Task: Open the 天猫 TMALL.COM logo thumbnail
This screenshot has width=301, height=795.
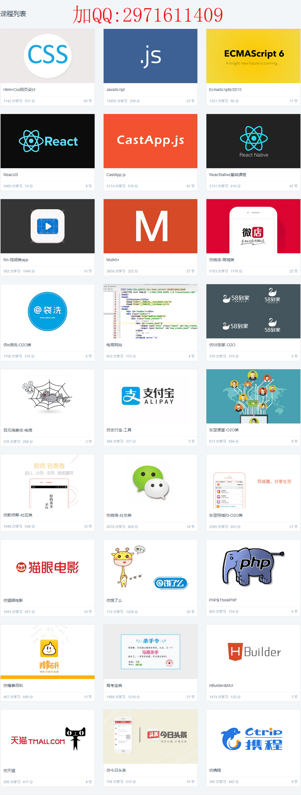Action: click(x=47, y=737)
